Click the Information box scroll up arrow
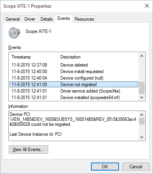 (142, 115)
